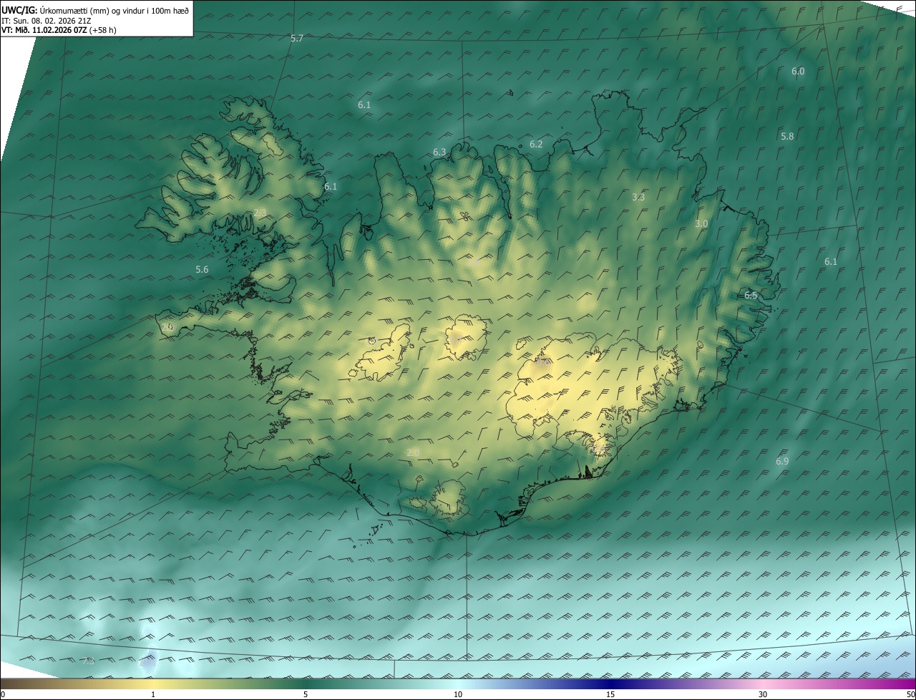The height and width of the screenshot is (700, 916).
Task: Click the 6.2 value label on the map
Action: point(536,145)
